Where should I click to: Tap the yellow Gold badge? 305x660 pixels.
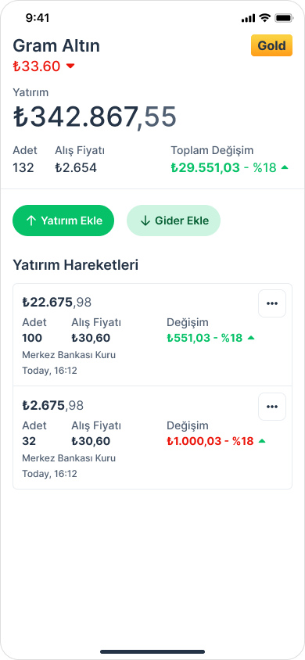(x=272, y=45)
